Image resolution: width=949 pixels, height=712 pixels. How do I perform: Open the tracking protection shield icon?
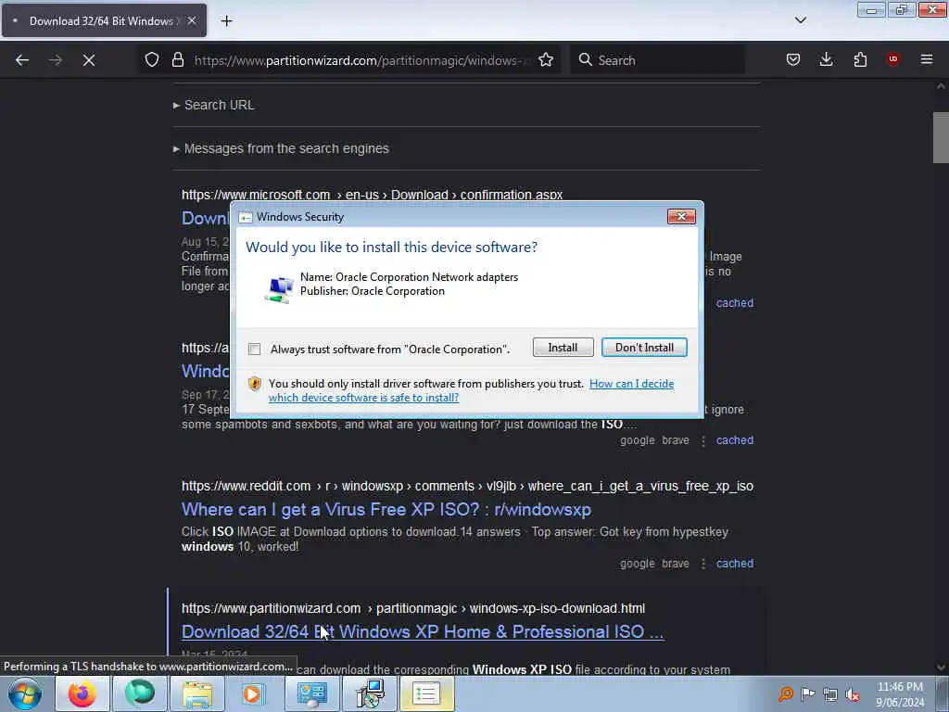[152, 60]
